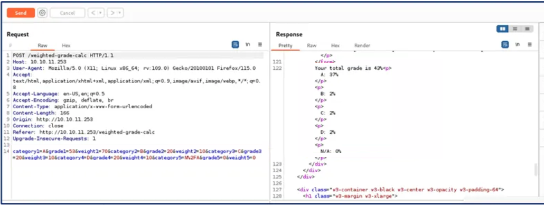This screenshot has width=544, height=205.
Task: Click the 'A: 37%' response line
Action: coord(329,74)
